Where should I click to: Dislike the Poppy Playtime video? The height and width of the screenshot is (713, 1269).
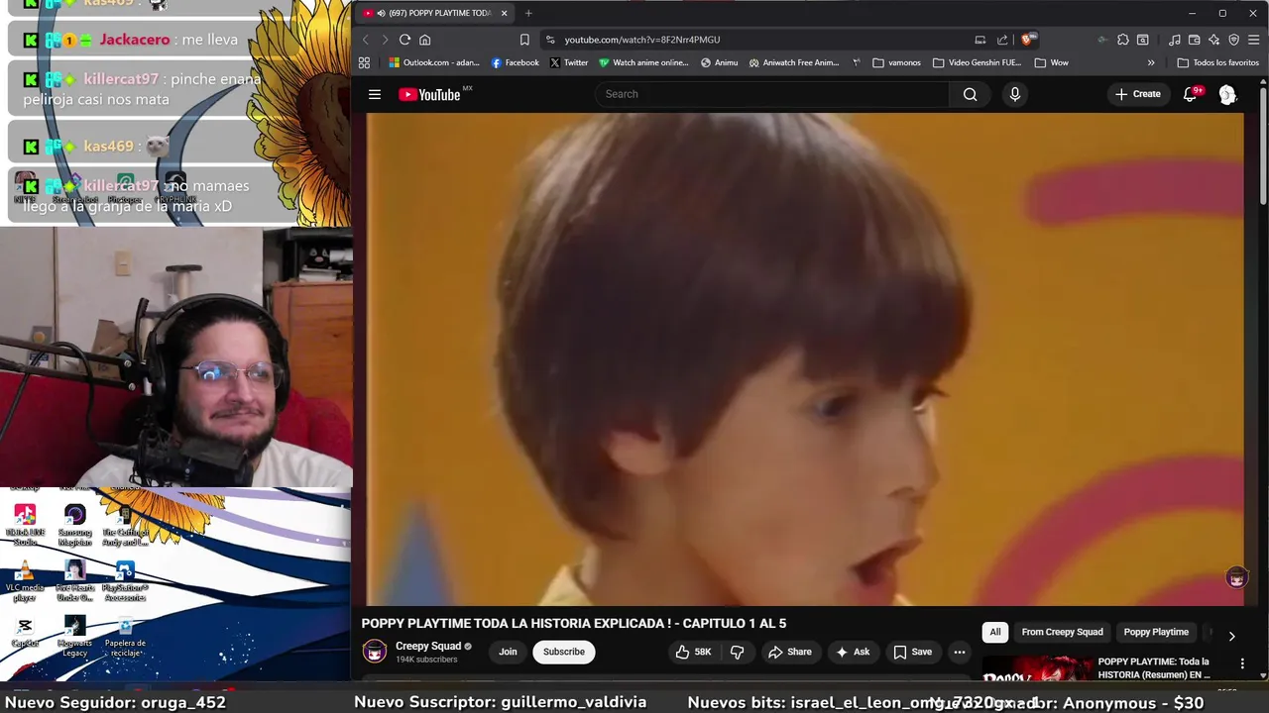(737, 652)
